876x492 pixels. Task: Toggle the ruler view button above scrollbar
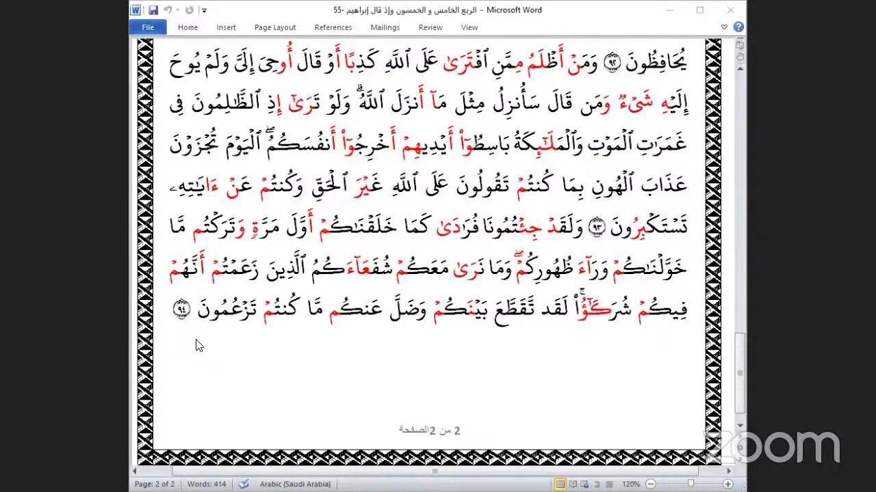(x=740, y=44)
